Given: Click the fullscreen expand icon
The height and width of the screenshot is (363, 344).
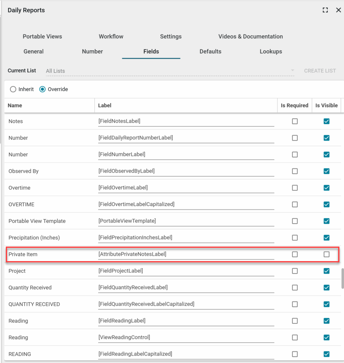Looking at the screenshot, I should point(325,10).
